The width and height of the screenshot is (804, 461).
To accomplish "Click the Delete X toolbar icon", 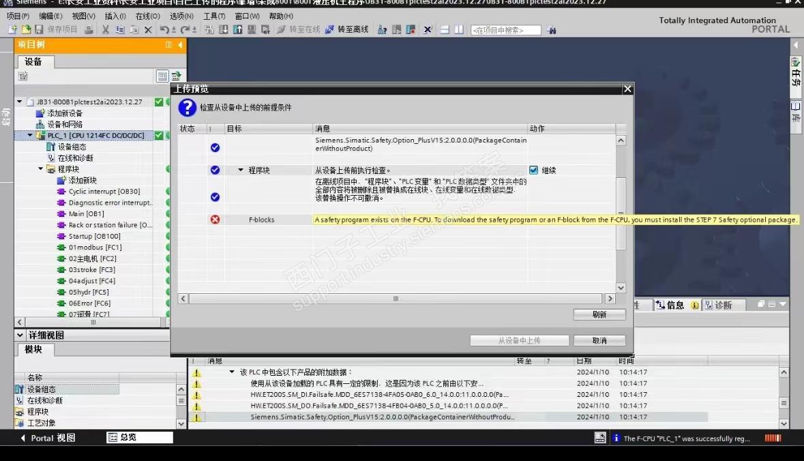I will pos(148,30).
